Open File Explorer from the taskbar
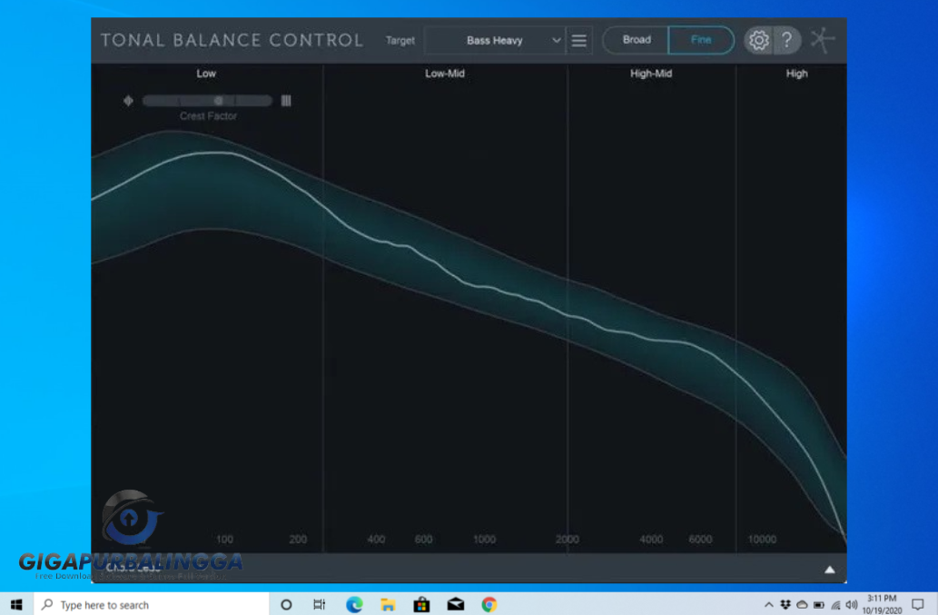 [x=388, y=604]
